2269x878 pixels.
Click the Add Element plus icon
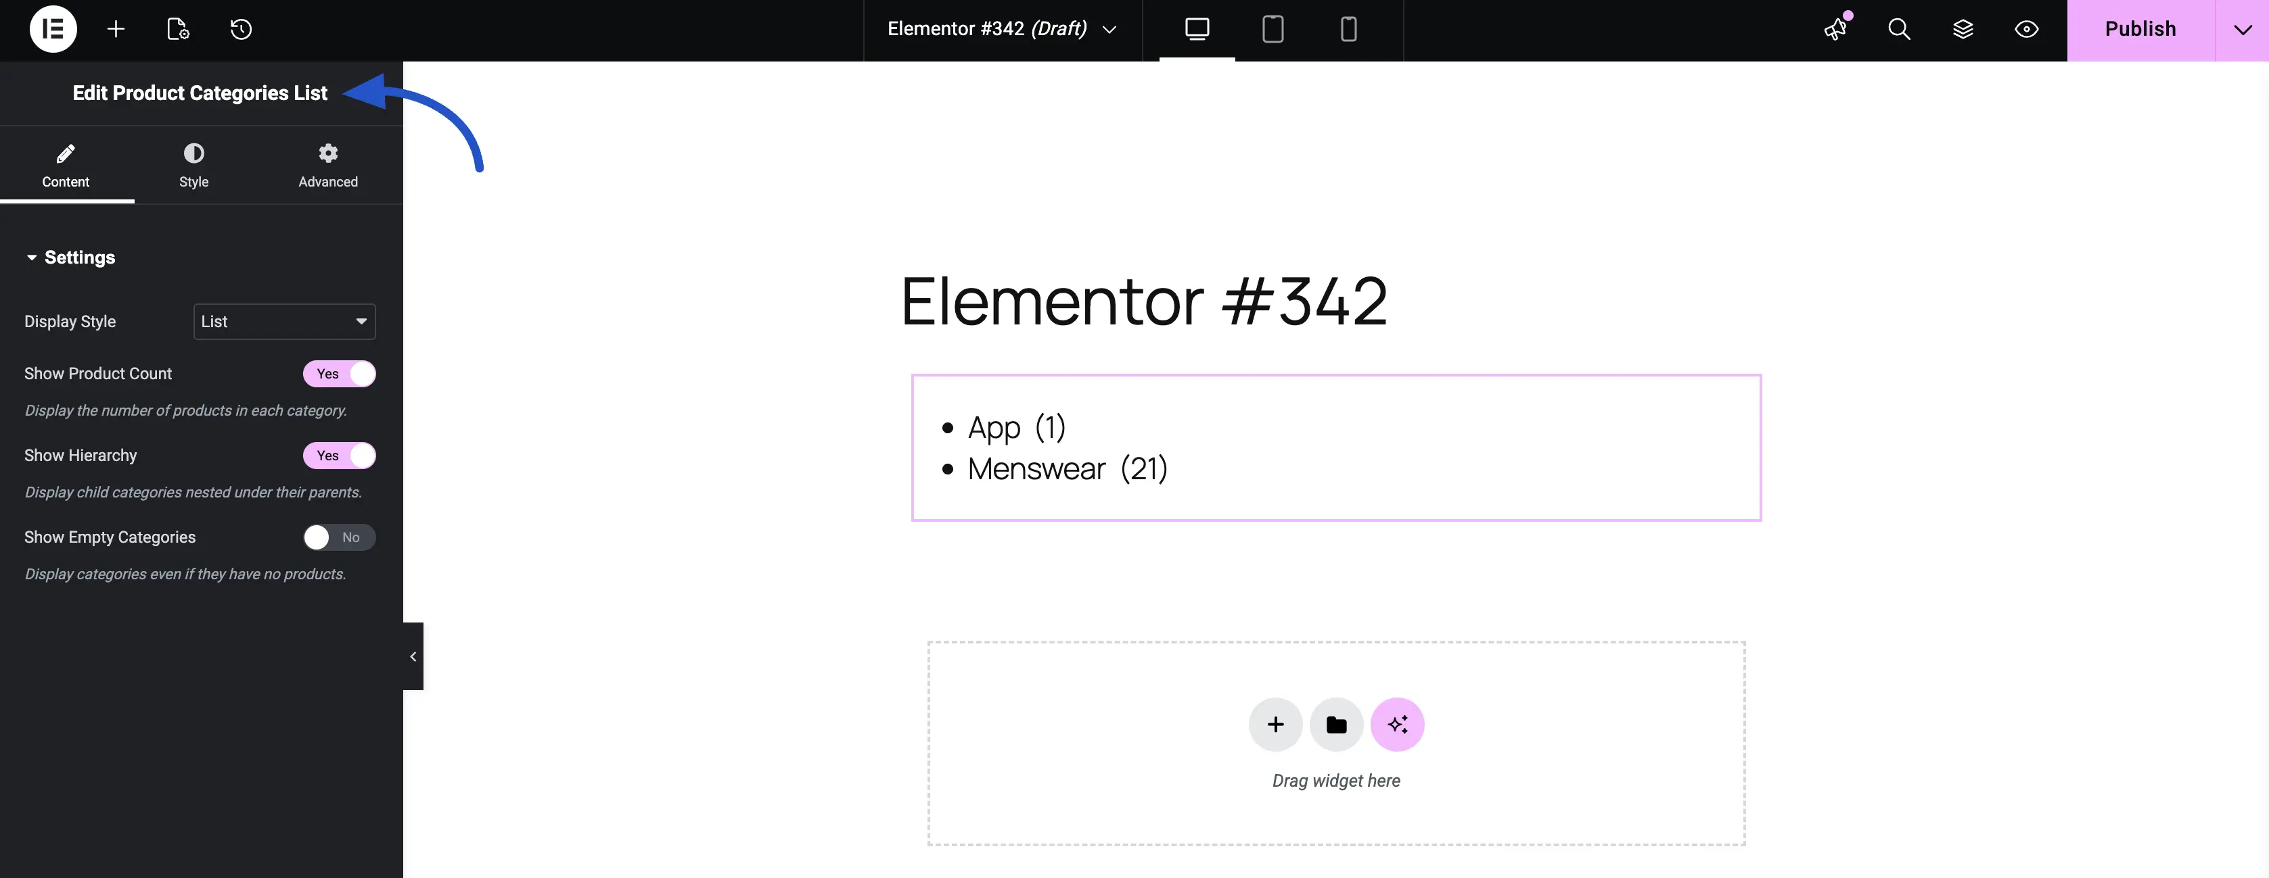116,29
